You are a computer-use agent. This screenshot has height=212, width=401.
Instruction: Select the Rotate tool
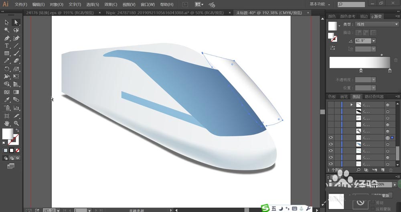tap(7, 69)
